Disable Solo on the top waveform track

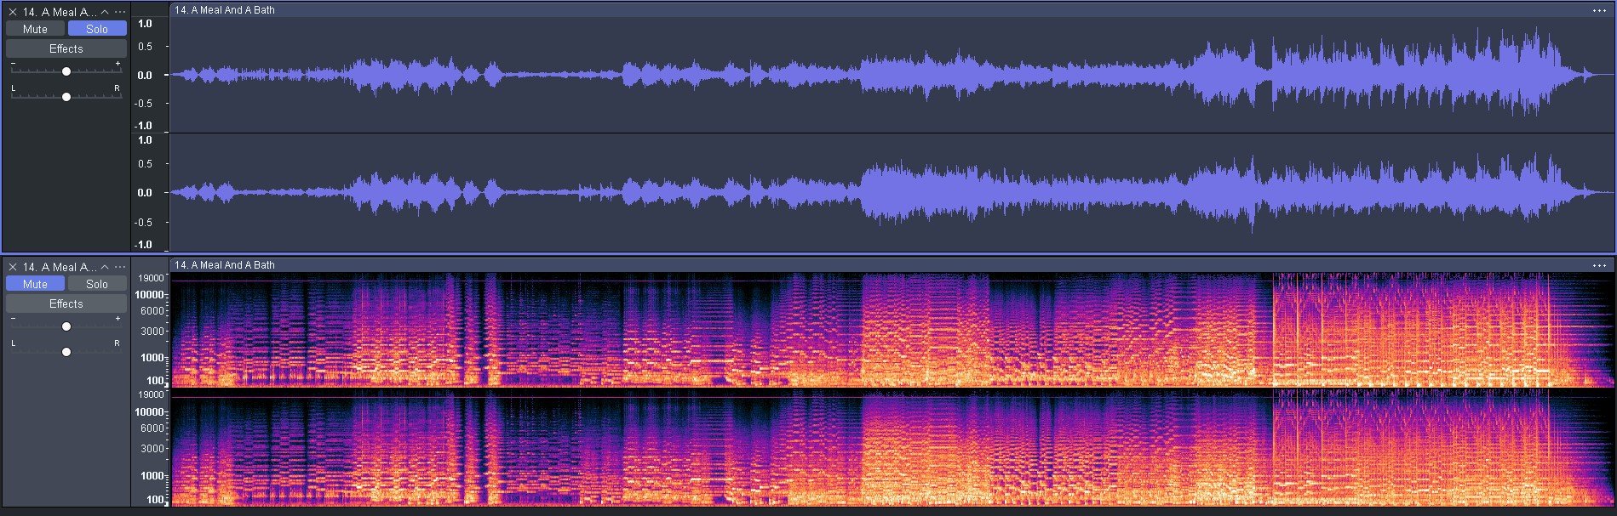pyautogui.click(x=97, y=29)
